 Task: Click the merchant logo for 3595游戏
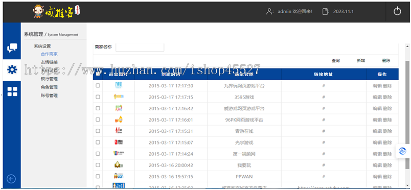point(119,97)
